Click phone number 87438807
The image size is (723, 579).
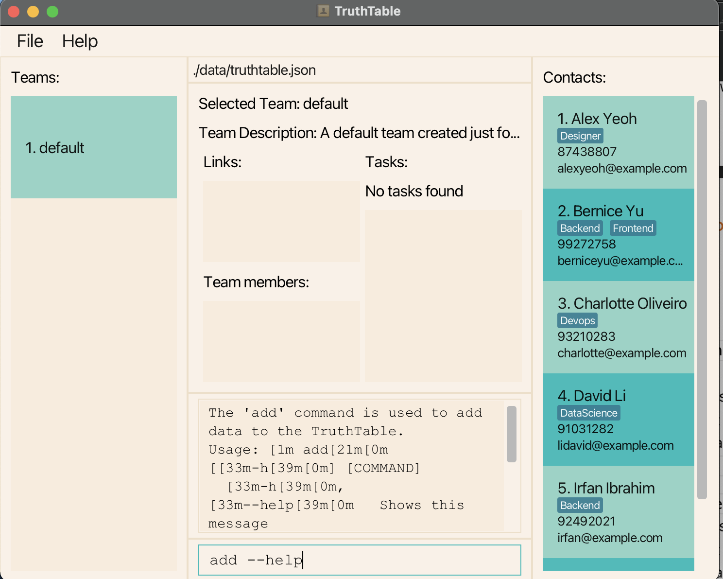pos(587,152)
